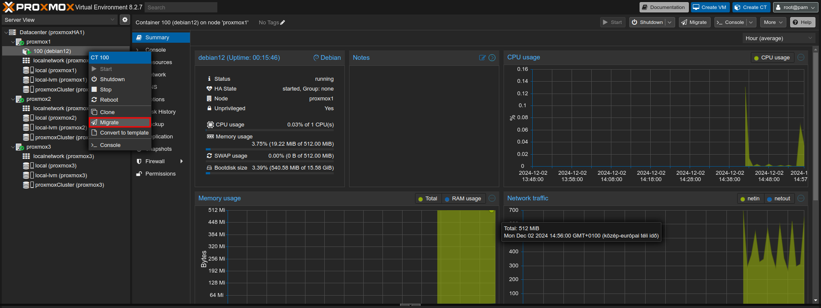Open the Summary tab
Viewport: 821px width, 308px height.
[x=161, y=38]
